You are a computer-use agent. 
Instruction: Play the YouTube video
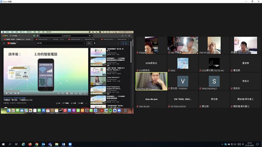[7, 93]
